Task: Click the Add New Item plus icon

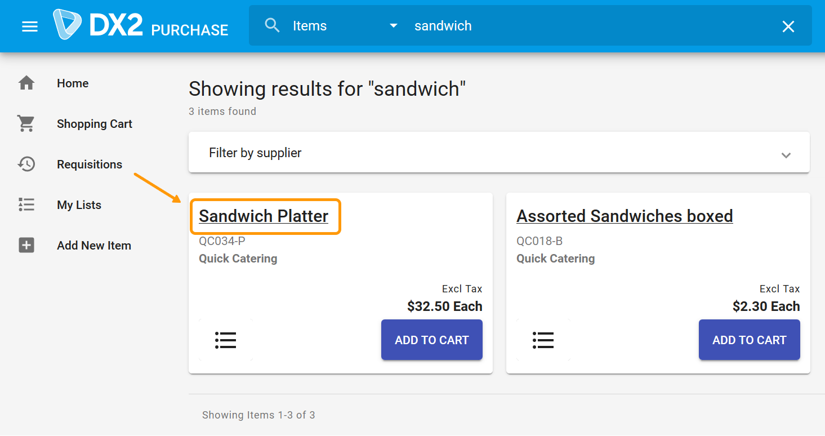Action: pos(26,246)
